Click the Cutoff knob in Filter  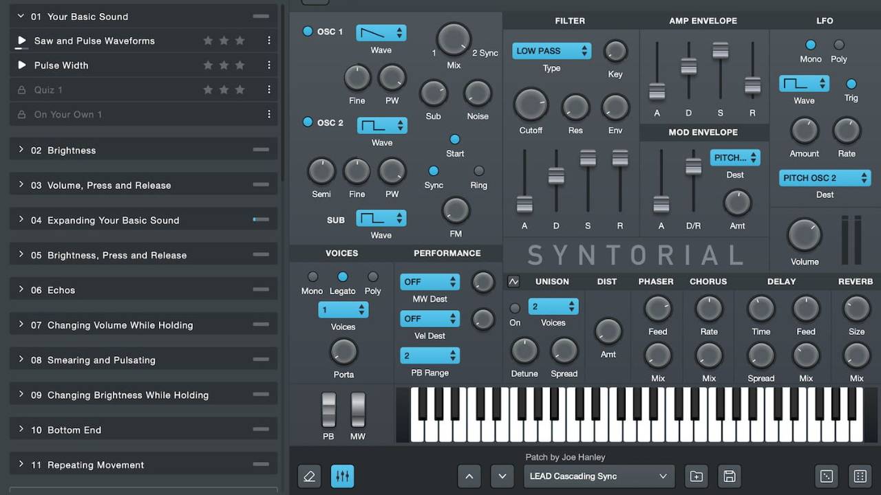pyautogui.click(x=531, y=105)
